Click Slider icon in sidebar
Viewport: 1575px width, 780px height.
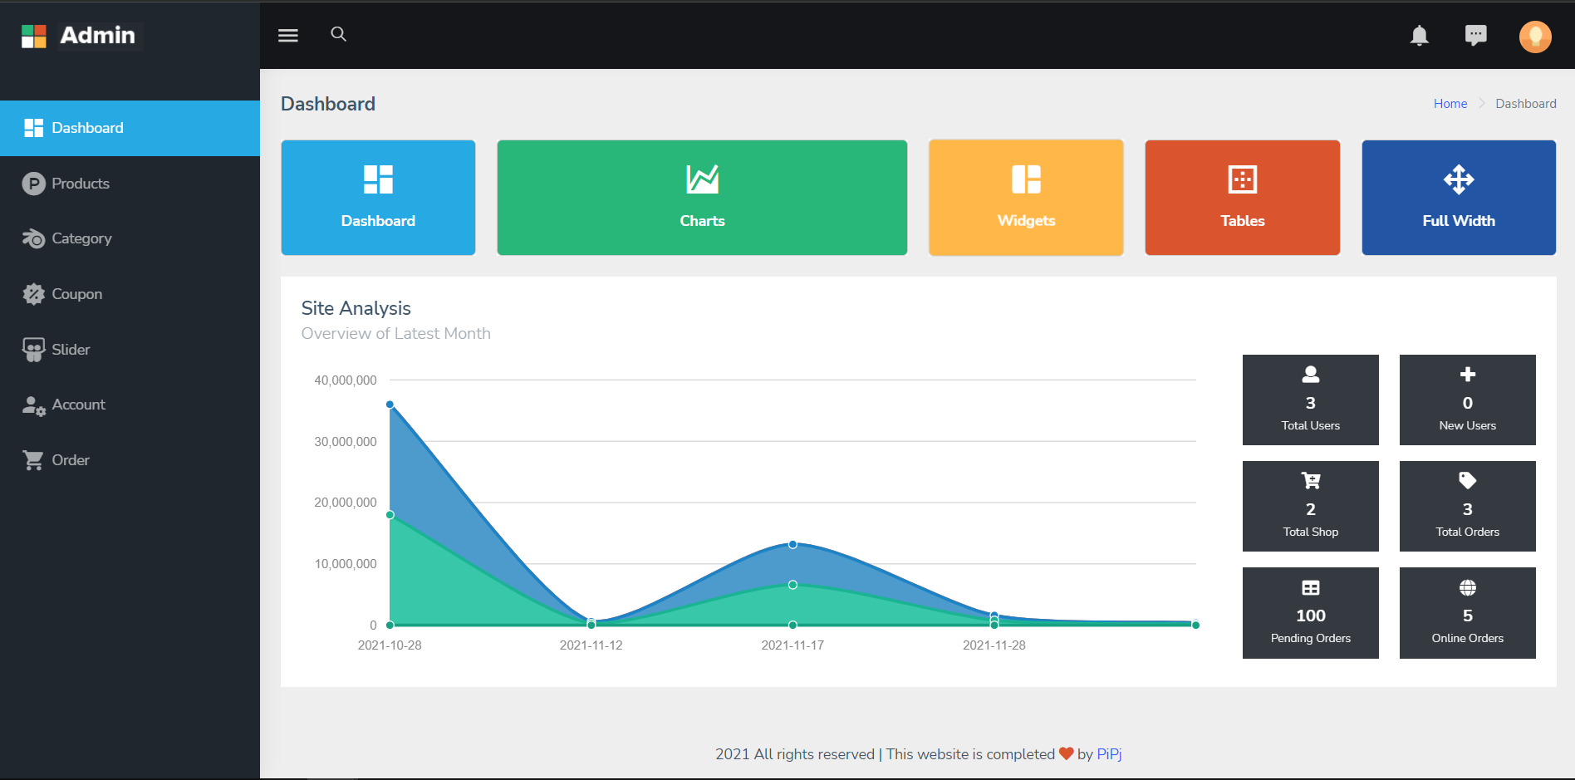coord(34,350)
